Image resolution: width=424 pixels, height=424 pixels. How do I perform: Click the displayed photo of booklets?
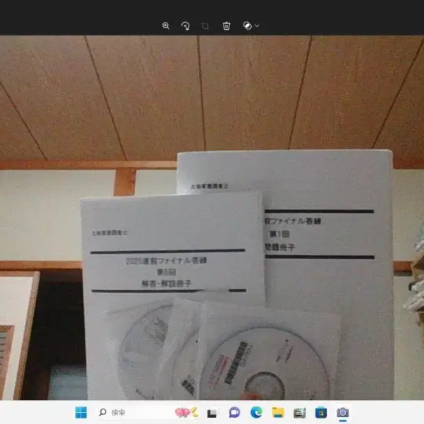pyautogui.click(x=212, y=218)
